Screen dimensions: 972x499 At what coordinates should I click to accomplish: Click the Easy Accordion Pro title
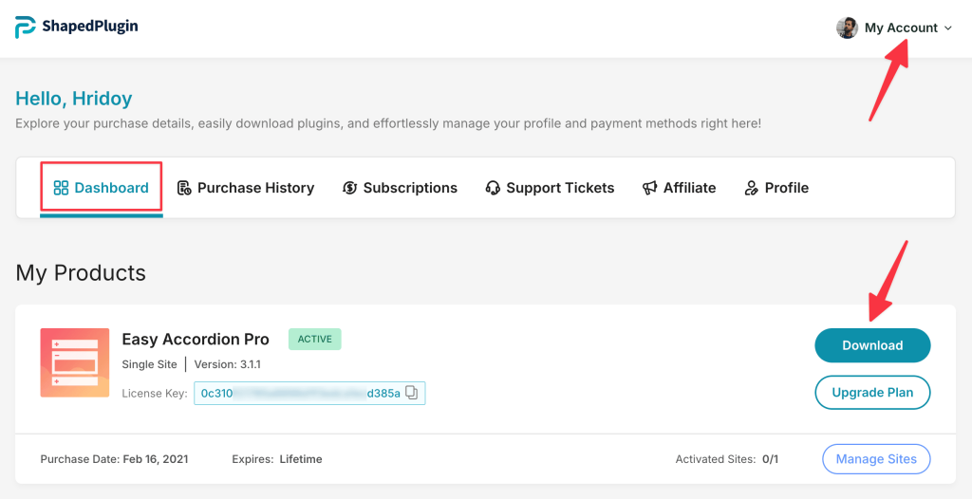tap(196, 340)
